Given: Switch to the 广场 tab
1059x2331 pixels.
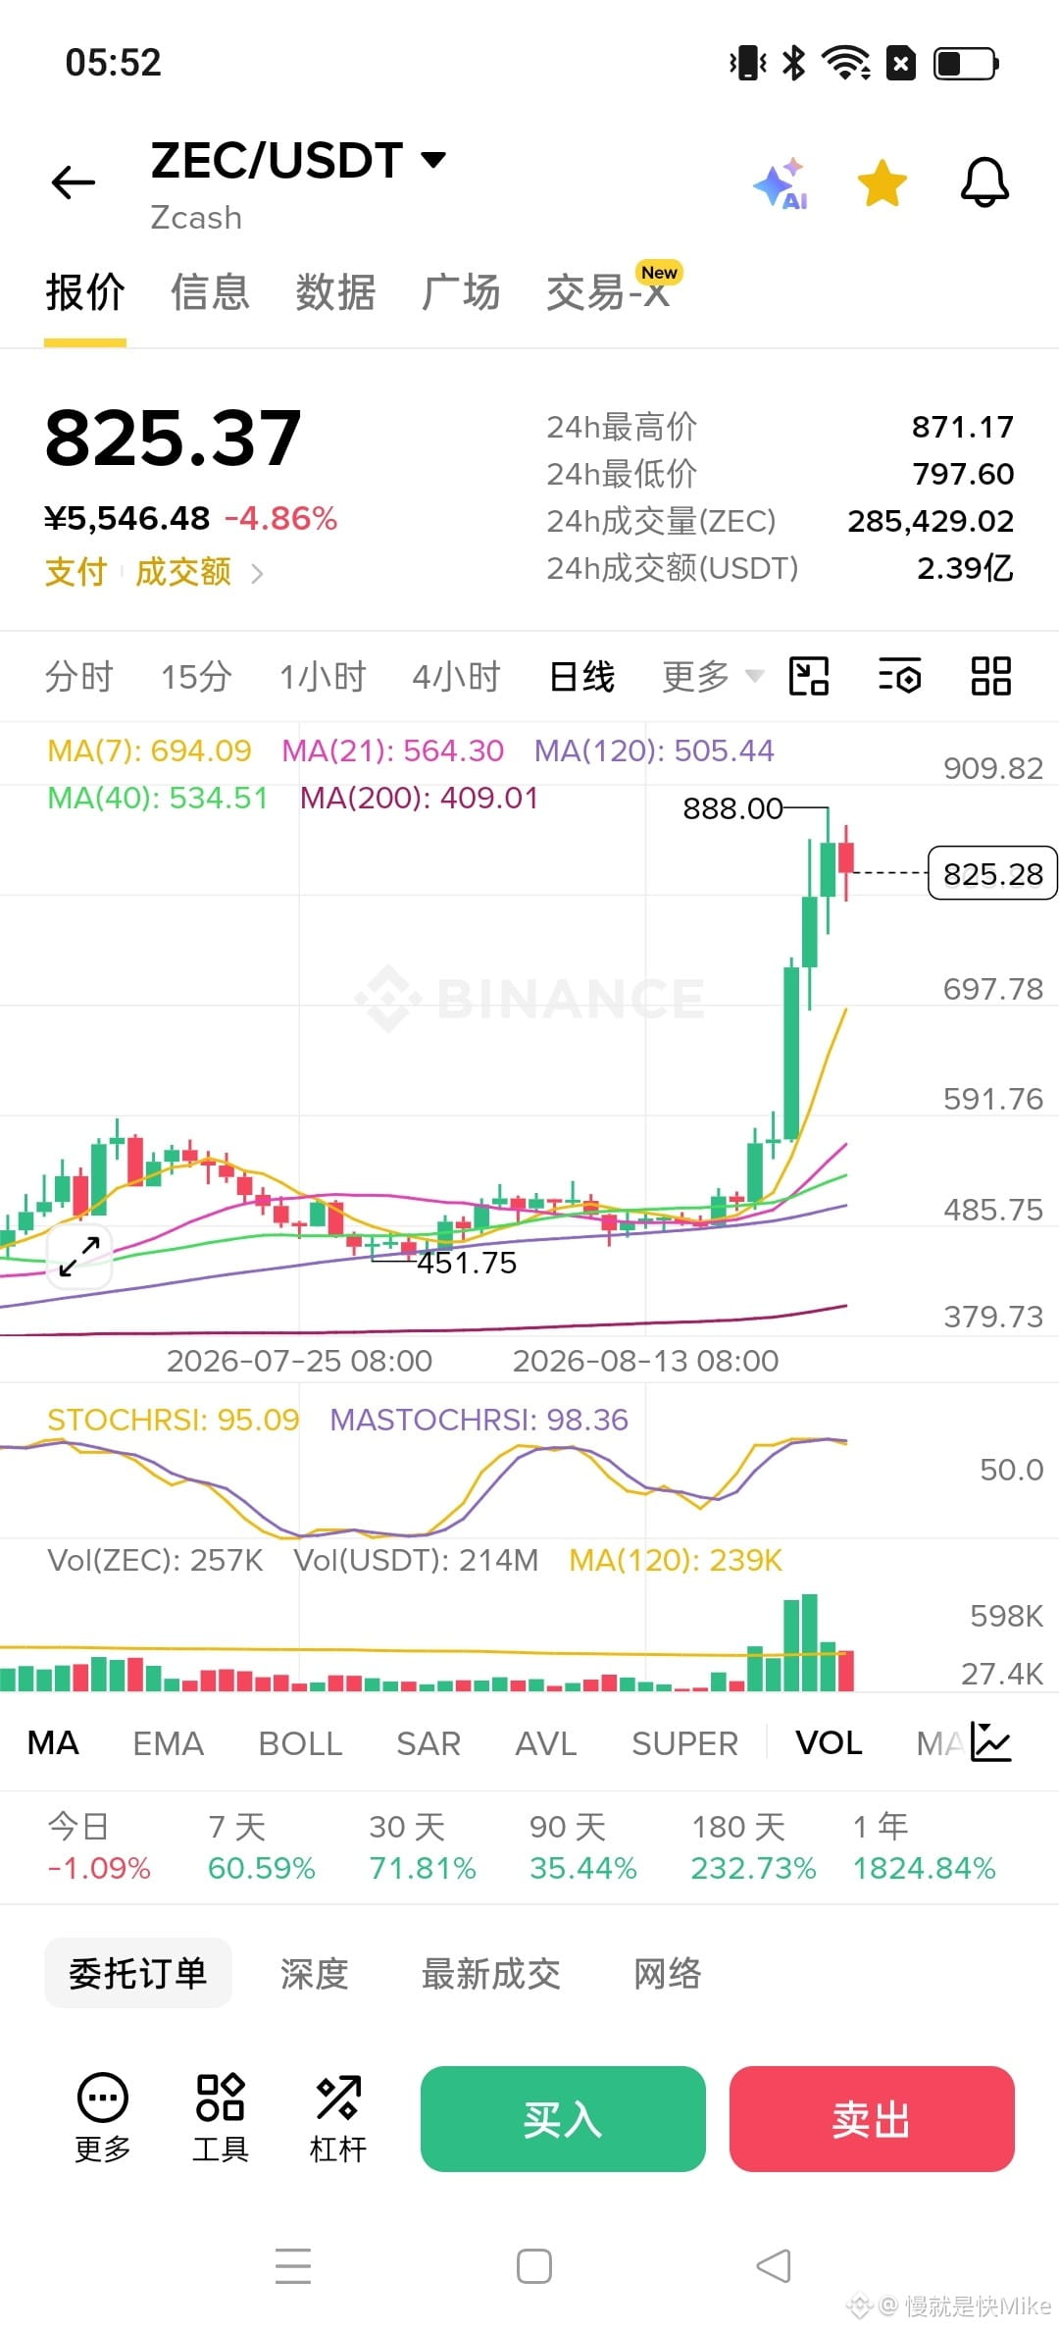Looking at the screenshot, I should pos(461,292).
